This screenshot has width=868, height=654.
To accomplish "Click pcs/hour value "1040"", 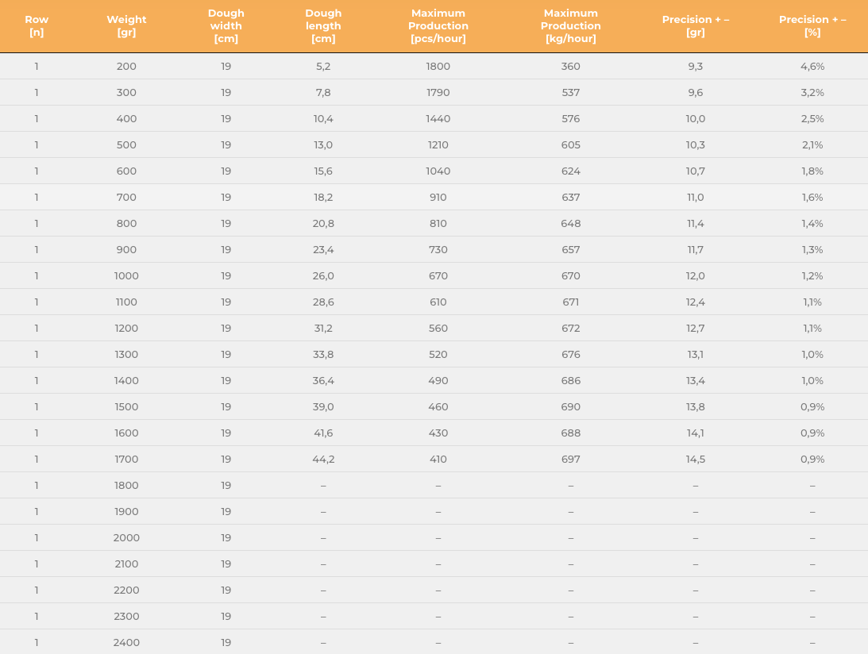I will tap(438, 171).
